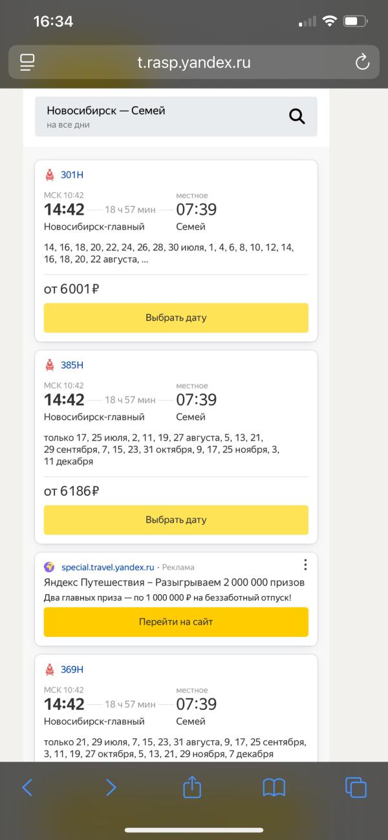Screen dimensions: 388x840
Task: Tap the t.rasp.yandex.ru address bar
Action: click(x=194, y=62)
